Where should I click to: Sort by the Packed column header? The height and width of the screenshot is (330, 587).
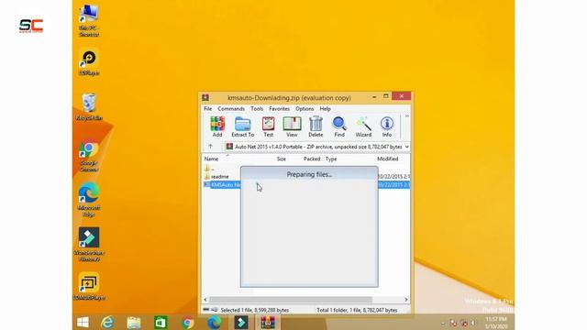(312, 159)
